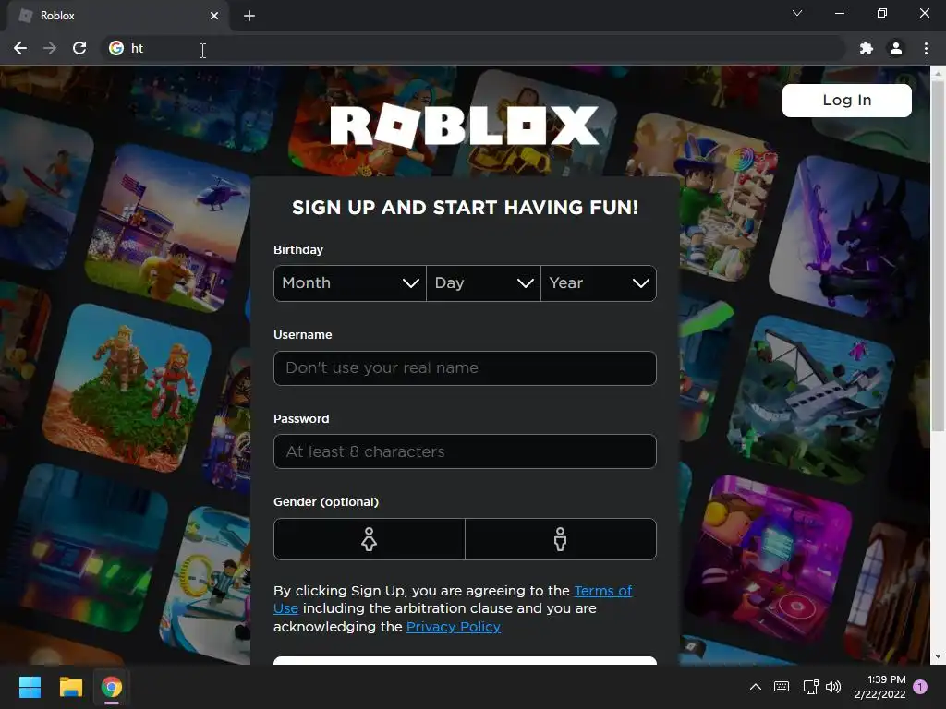Click the browser back arrow
Viewport: 946px width, 709px height.
point(20,48)
